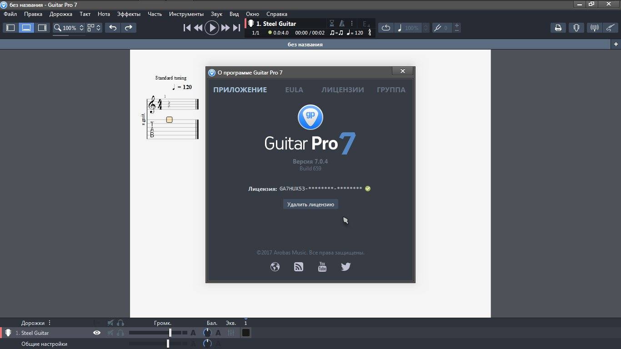
Task: Open the RSS feed icon
Action: 299,267
